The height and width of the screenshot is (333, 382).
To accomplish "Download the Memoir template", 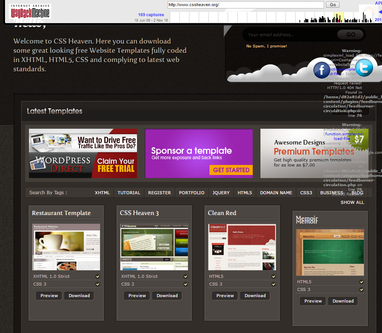I will pos(343,301).
